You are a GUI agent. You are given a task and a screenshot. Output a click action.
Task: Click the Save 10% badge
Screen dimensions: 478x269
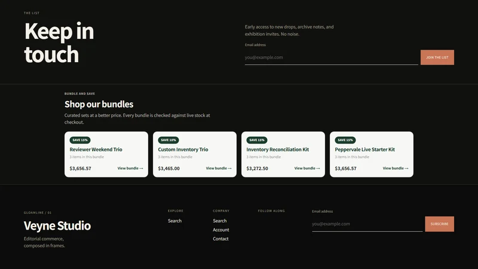tap(168, 140)
